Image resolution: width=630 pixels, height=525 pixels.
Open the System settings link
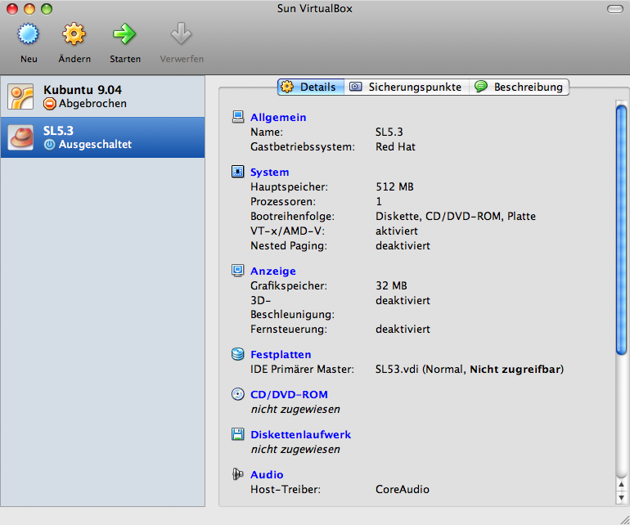pos(270,172)
